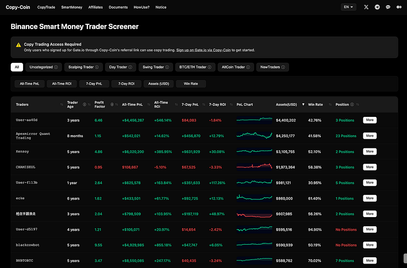This screenshot has height=268, width=407.
Task: Select the Swing Trader filter tab
Action: click(x=155, y=67)
